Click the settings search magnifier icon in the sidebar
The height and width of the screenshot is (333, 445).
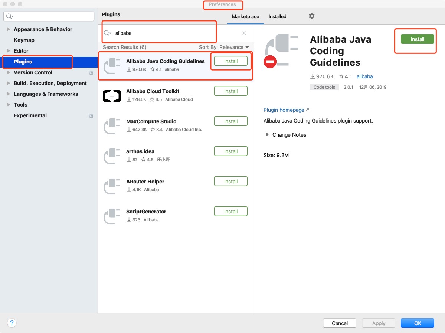coord(10,16)
